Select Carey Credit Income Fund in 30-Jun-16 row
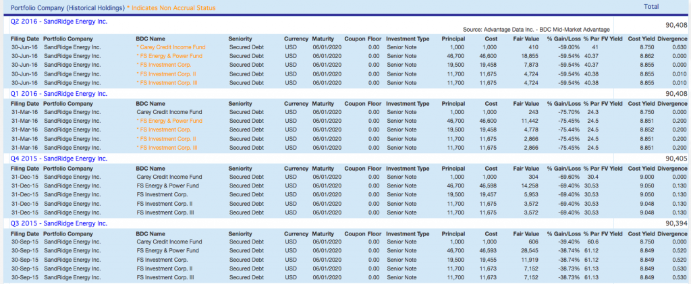Viewport: 691px width, 284px height. (171, 47)
